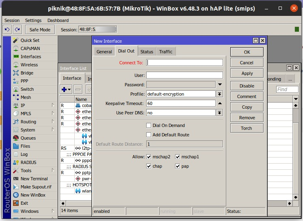This screenshot has height=221, width=303.
Task: Launch New Terminal from sidebar
Action: pyautogui.click(x=34, y=179)
